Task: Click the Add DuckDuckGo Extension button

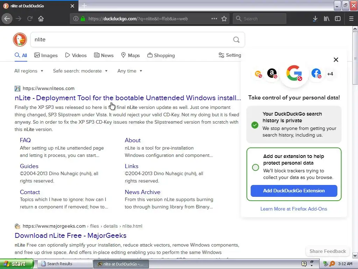Action: click(x=294, y=191)
